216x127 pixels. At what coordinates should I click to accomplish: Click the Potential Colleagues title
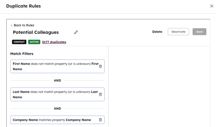coord(36,32)
